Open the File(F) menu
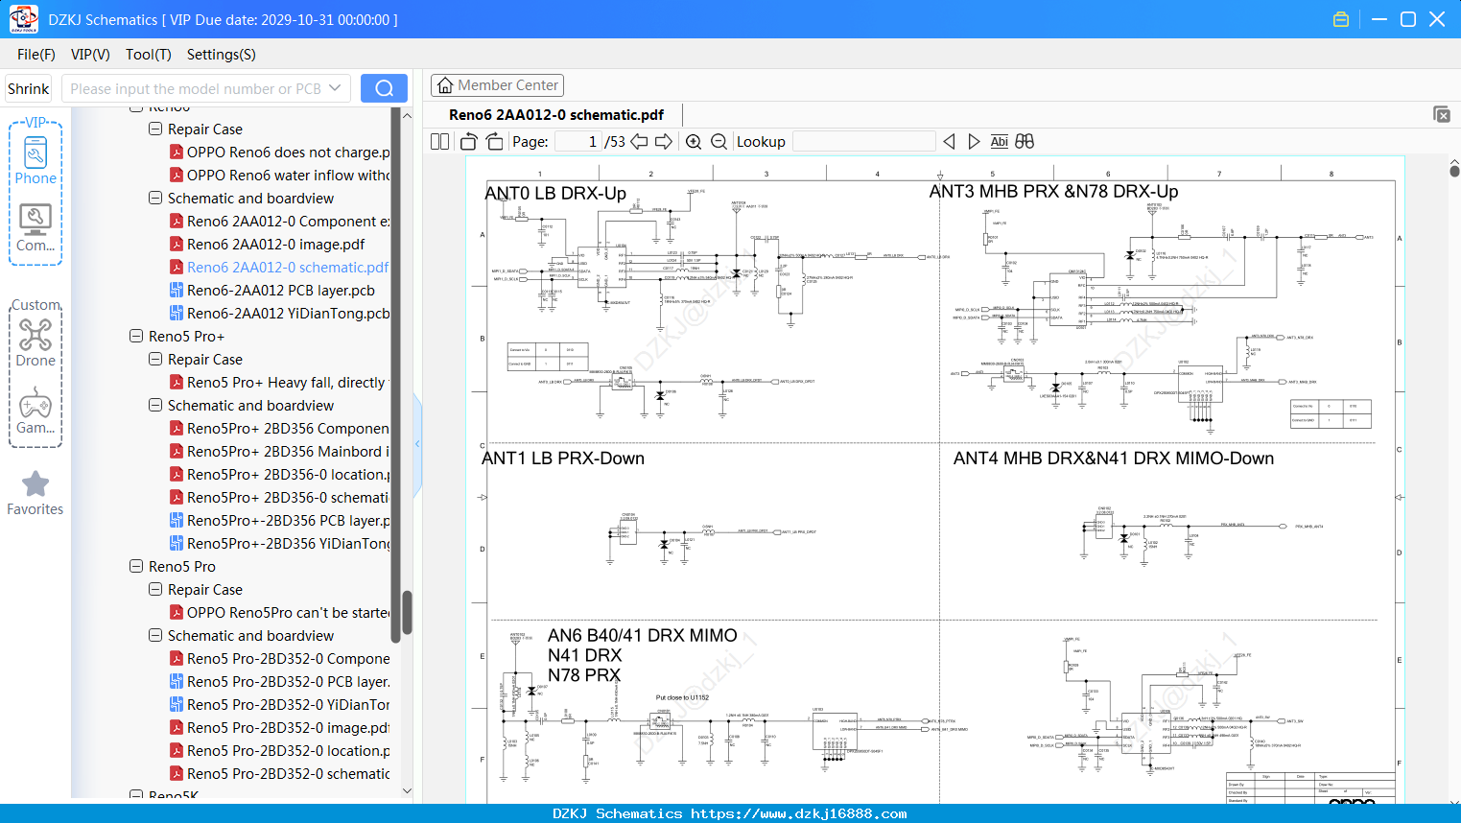The image size is (1461, 823). pos(36,55)
